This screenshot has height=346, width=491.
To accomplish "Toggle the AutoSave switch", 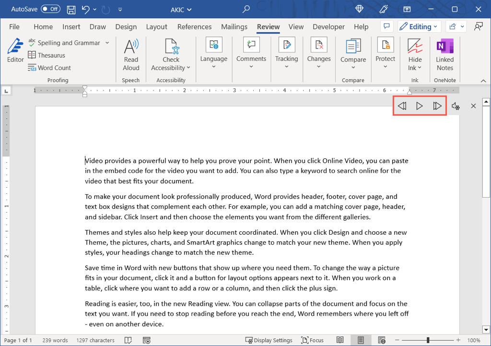I will point(50,9).
